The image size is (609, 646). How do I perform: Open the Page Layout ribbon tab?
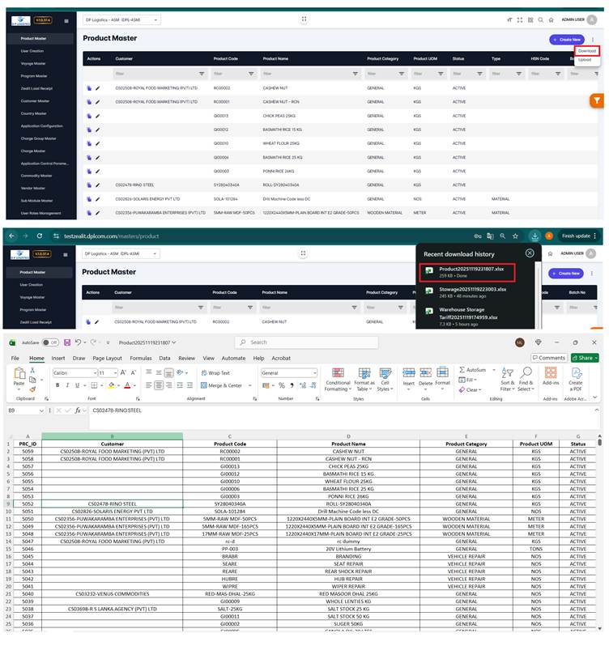pos(107,358)
